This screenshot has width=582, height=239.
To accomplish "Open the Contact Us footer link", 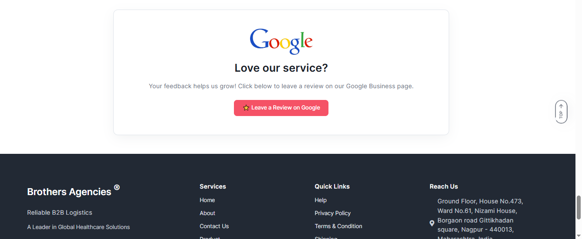I will pos(214,226).
